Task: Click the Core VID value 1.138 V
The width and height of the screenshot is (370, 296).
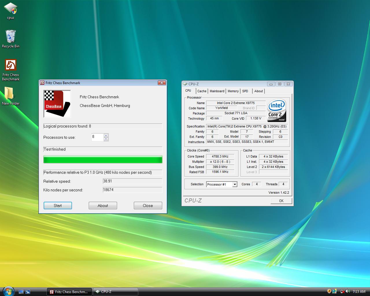Action: (x=256, y=118)
